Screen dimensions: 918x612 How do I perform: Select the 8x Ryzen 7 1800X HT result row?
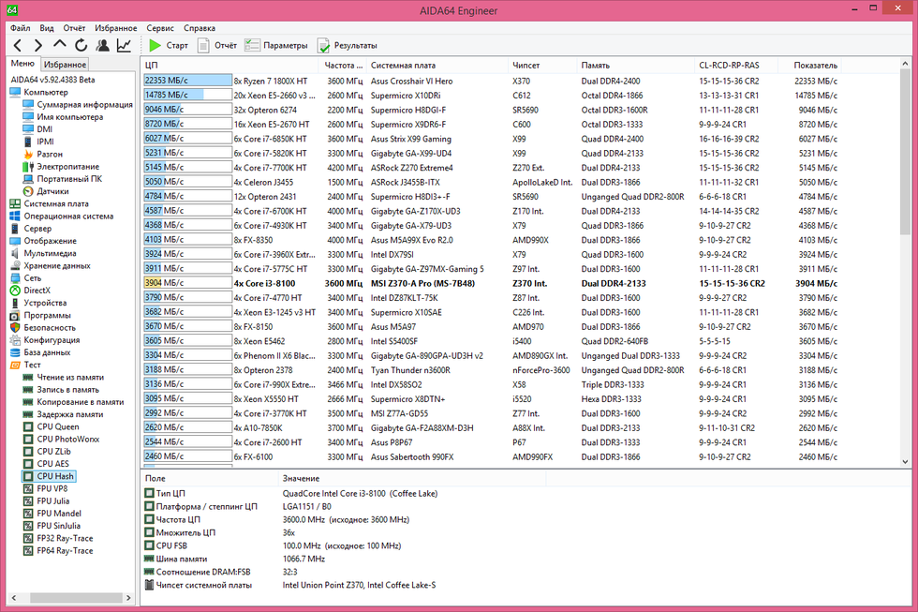[x=275, y=82]
